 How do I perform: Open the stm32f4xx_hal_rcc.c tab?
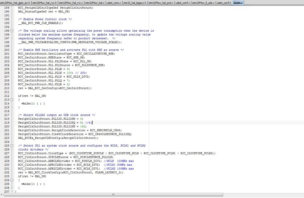(71, 3)
